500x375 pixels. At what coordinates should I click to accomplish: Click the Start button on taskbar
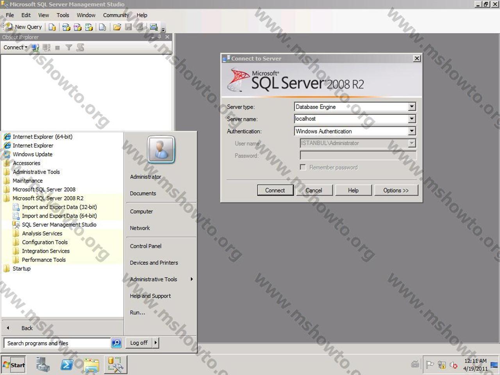coord(14,365)
